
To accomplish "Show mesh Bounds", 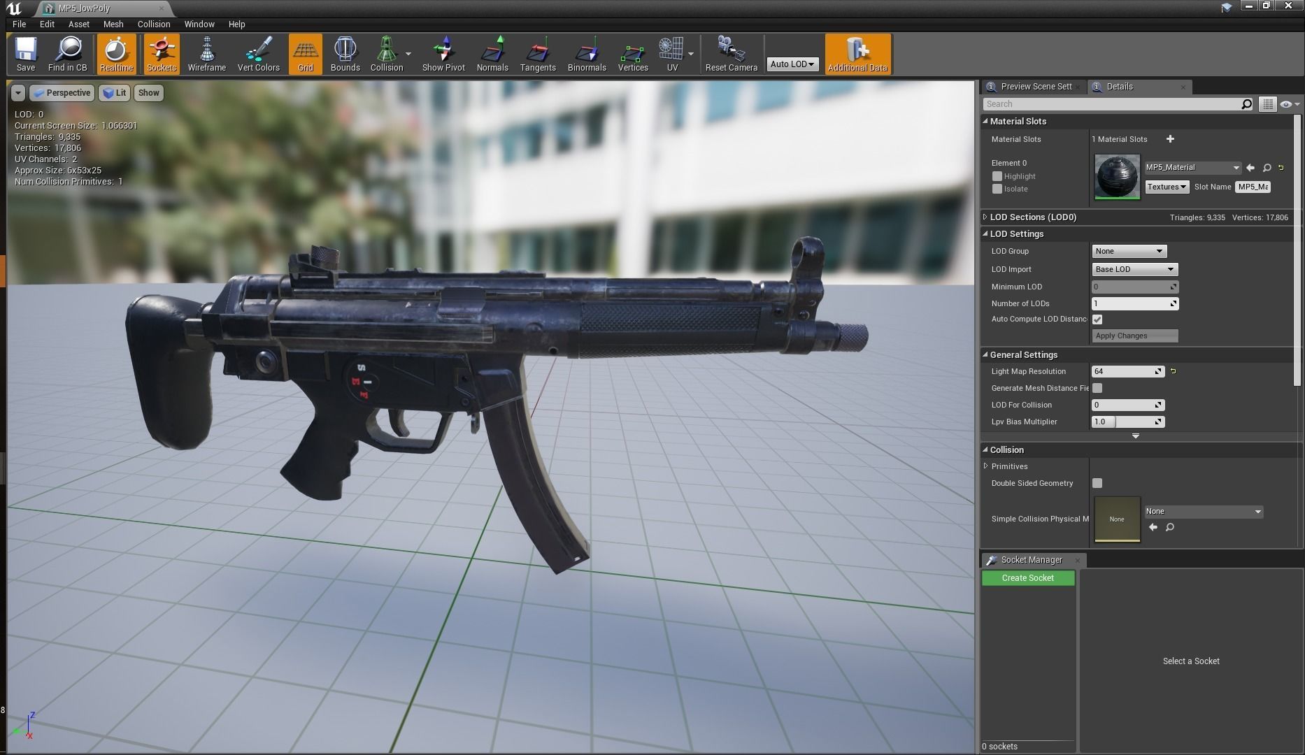I will click(x=345, y=54).
